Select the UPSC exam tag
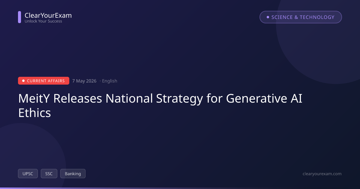 tap(28, 174)
